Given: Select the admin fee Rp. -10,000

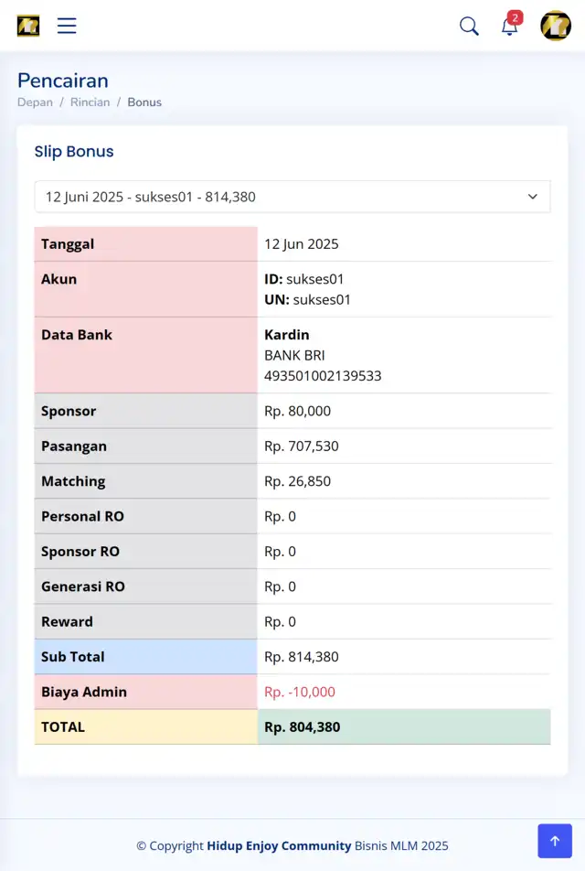Looking at the screenshot, I should (300, 692).
